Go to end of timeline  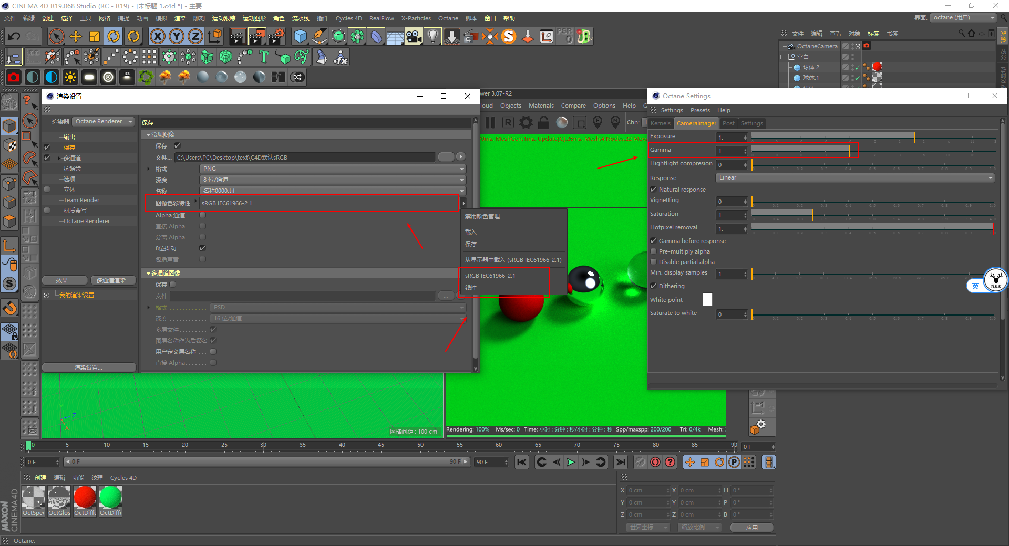click(x=621, y=462)
